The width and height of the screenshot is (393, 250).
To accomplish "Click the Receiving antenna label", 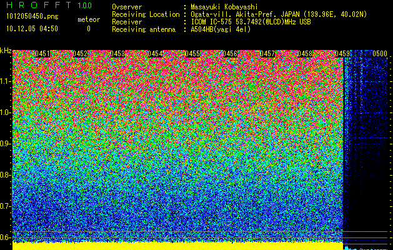I will (x=144, y=29).
